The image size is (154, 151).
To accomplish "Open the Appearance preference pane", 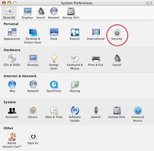I will click(x=12, y=34).
